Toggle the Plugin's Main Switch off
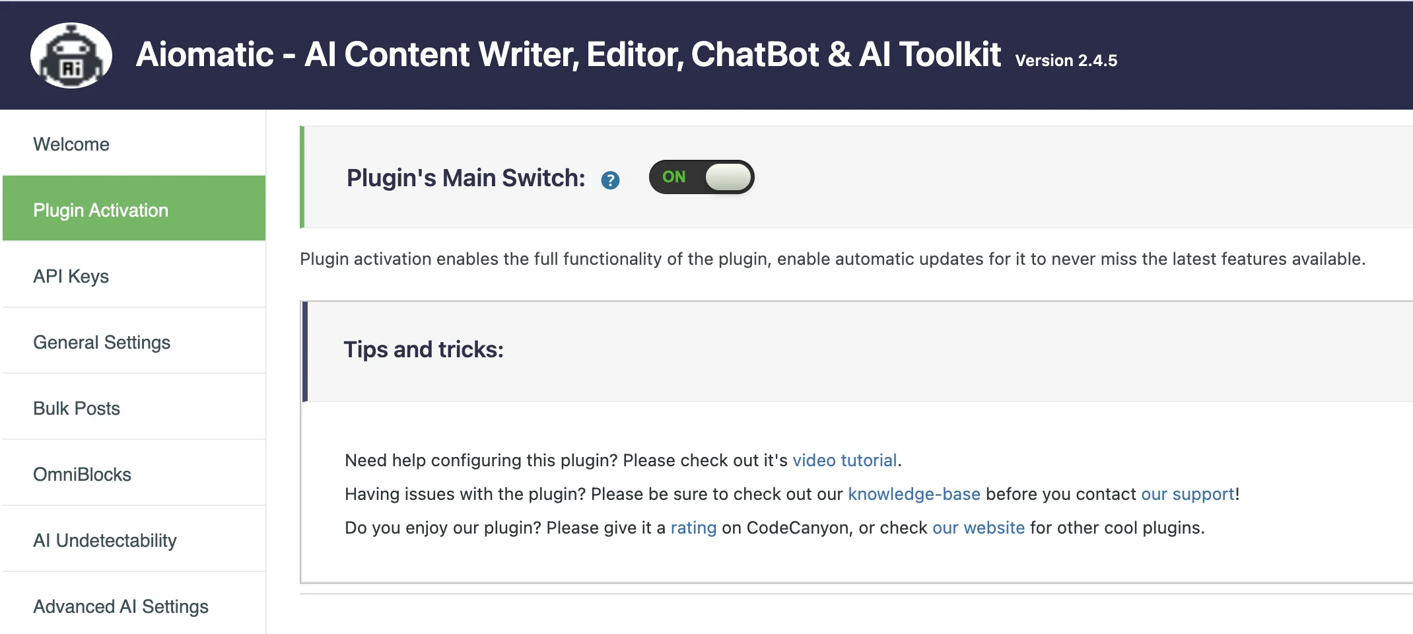This screenshot has width=1413, height=634. (701, 177)
